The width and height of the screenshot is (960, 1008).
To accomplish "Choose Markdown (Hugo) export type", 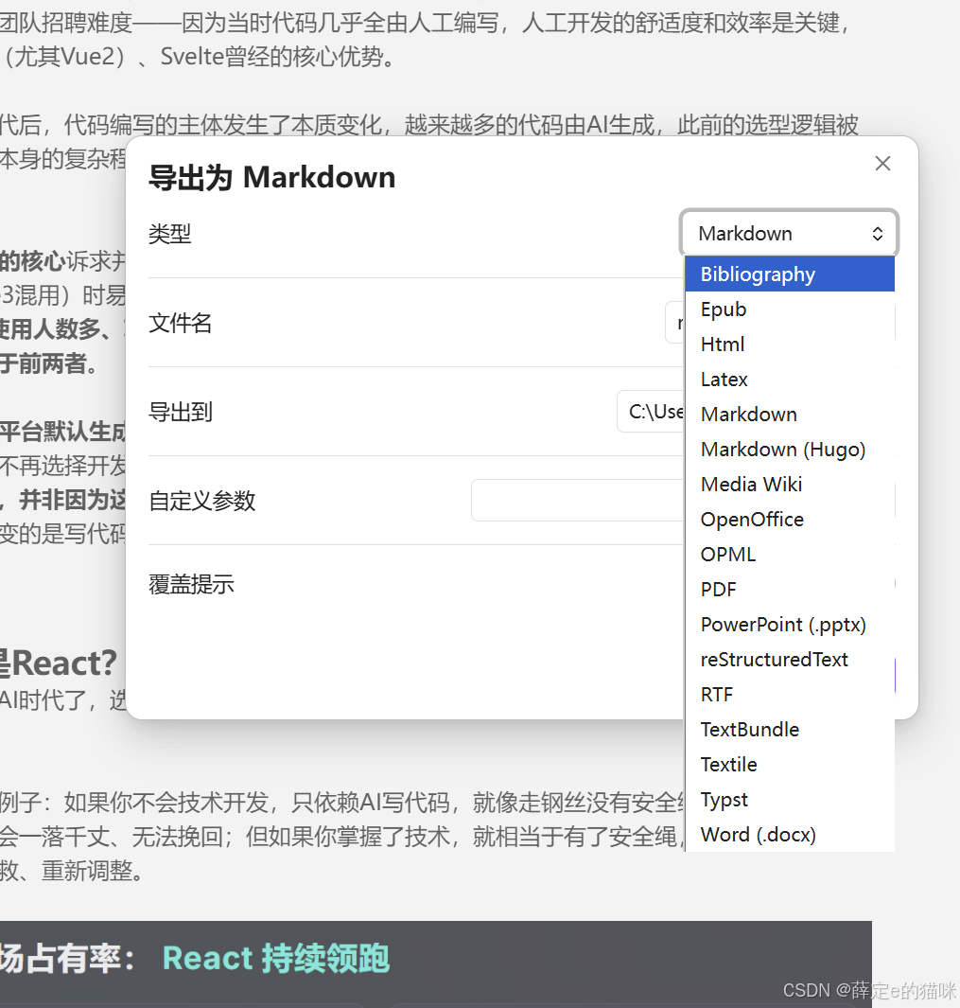I will tap(790, 450).
